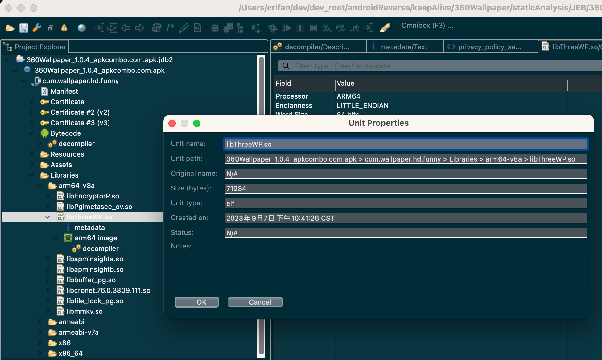The height and width of the screenshot is (360, 602).
Task: Open the Omnibox (F3) search
Action: pyautogui.click(x=427, y=26)
